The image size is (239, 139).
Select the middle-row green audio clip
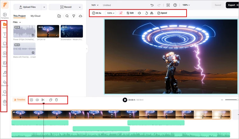(x=101, y=129)
